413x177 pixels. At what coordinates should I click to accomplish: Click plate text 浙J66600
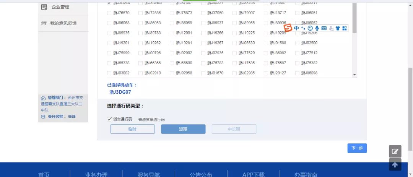[x=184, y=63]
